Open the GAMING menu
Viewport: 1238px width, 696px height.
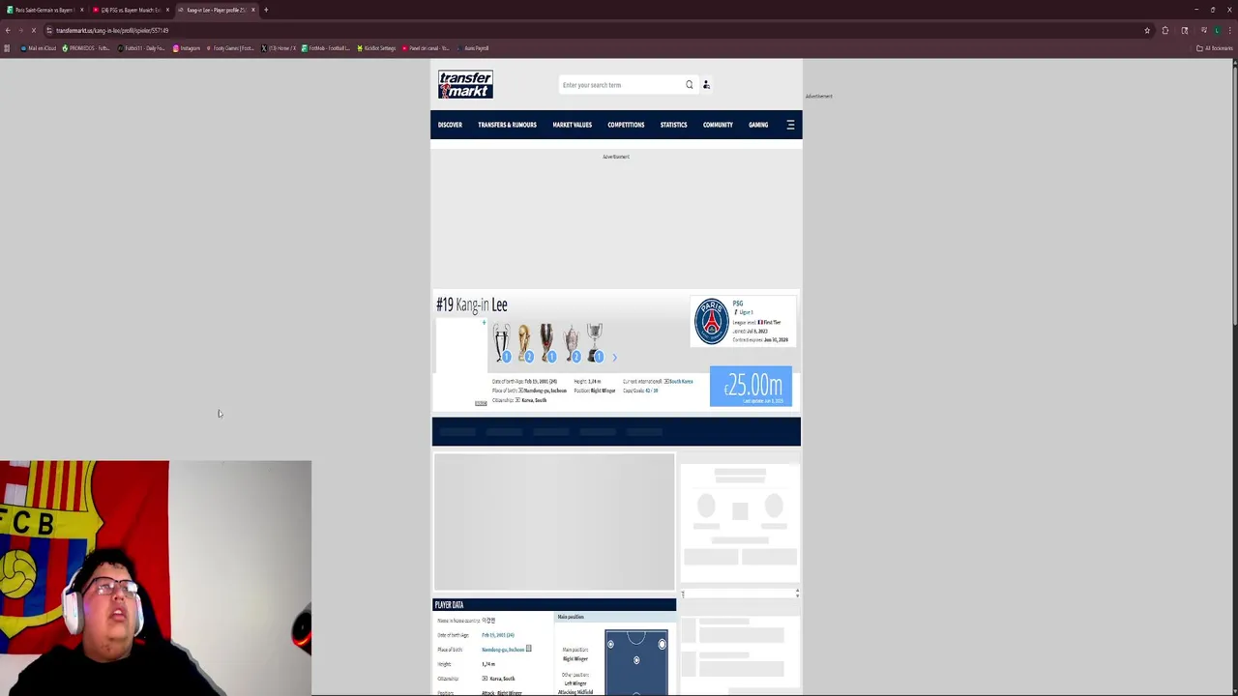(x=758, y=125)
